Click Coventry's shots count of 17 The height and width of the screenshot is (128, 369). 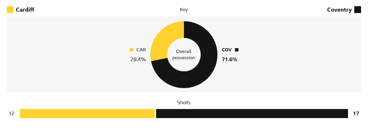(356, 114)
